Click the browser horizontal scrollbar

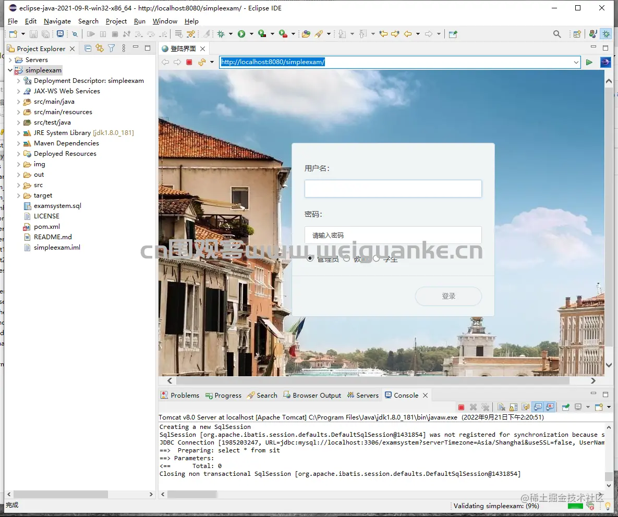pos(372,381)
